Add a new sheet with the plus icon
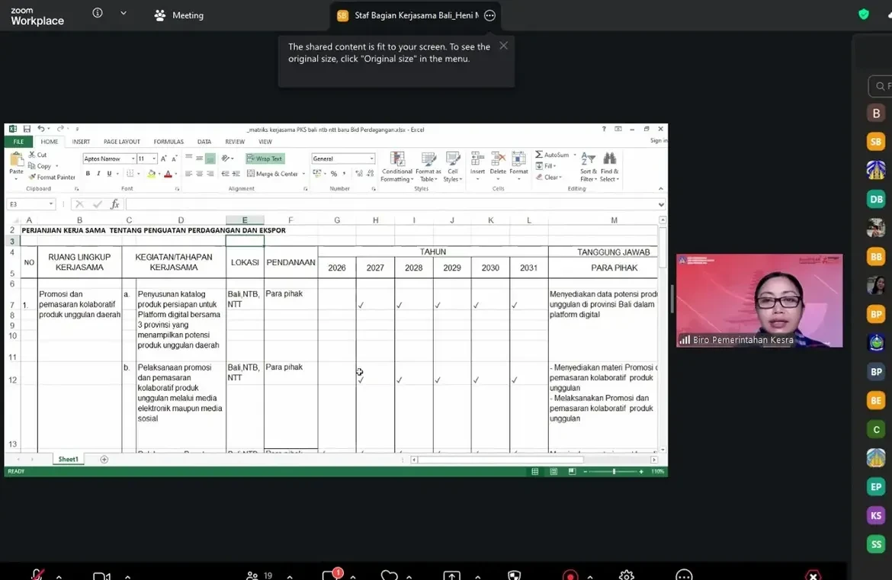The width and height of the screenshot is (892, 580). pos(104,460)
